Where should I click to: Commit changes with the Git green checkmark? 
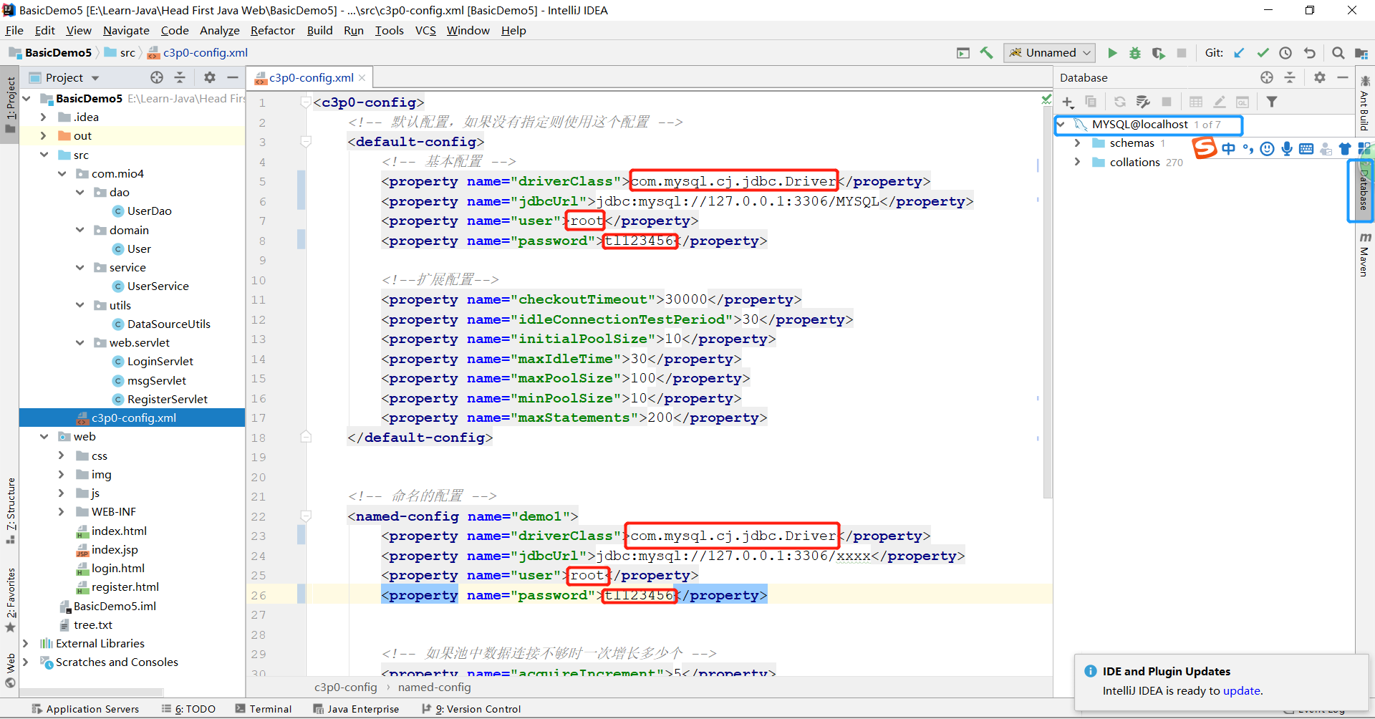pyautogui.click(x=1263, y=53)
